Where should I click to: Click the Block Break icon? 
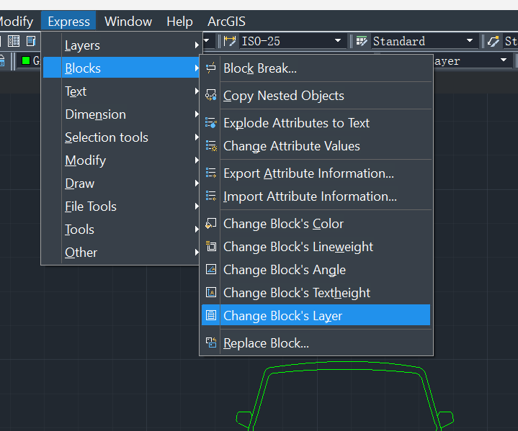[x=211, y=68]
